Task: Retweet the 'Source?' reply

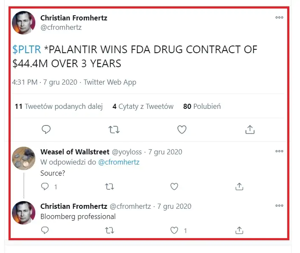Action: (109, 186)
